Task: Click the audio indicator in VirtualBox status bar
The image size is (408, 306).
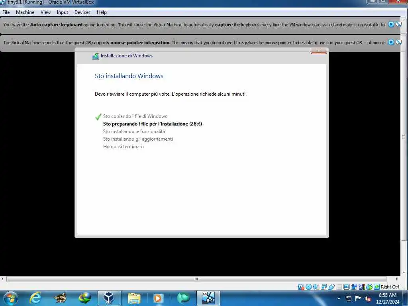Action: tap(316, 287)
